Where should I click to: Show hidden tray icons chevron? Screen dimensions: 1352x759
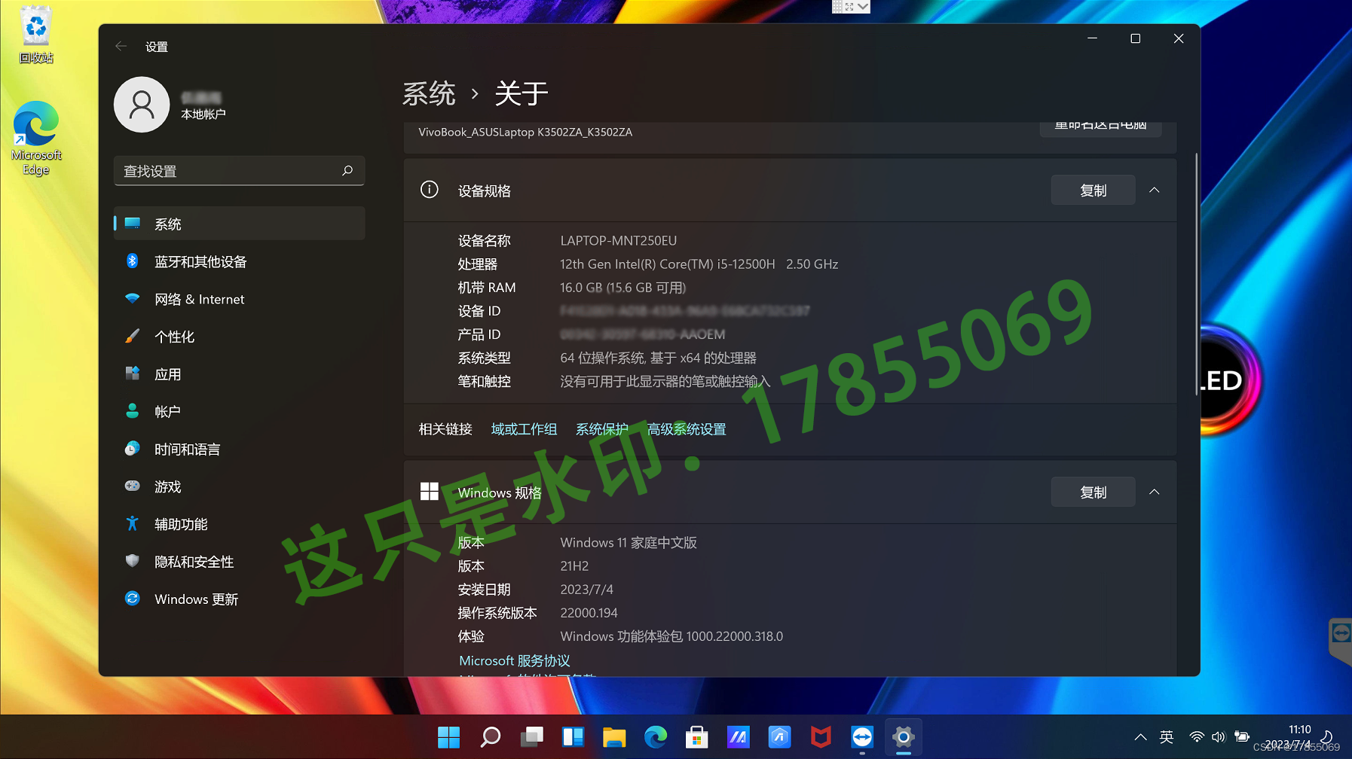pos(1141,737)
